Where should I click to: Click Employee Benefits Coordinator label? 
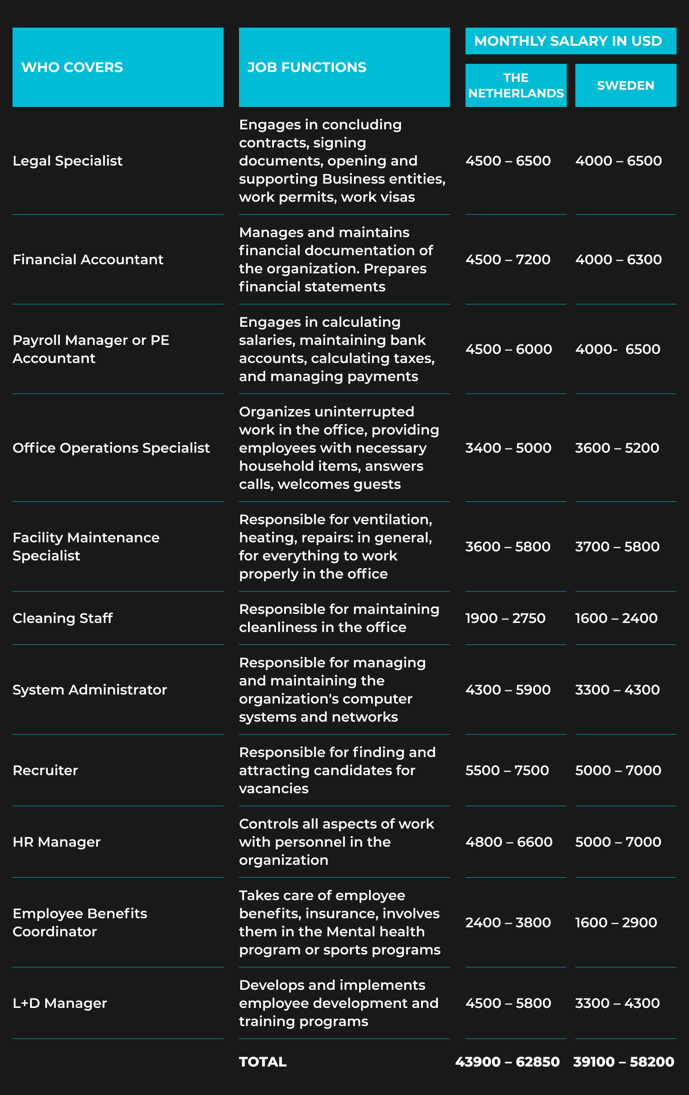[80, 923]
